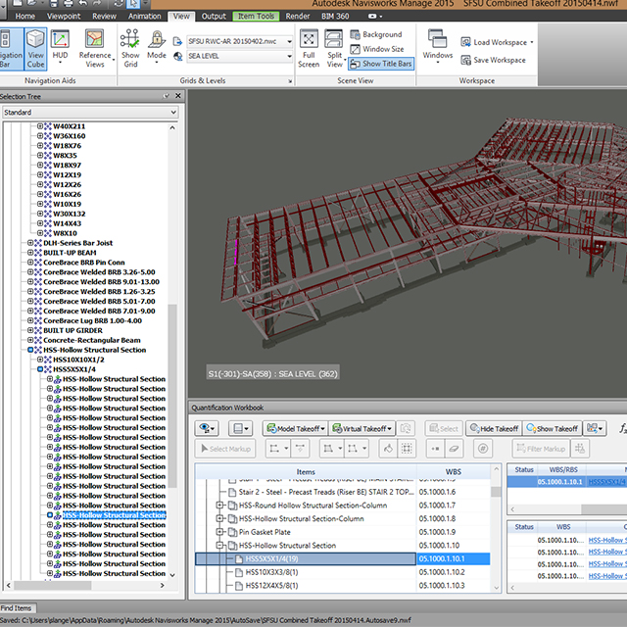Select Concrete-Rectangular Beam tree item
627x627 pixels.
[92, 340]
